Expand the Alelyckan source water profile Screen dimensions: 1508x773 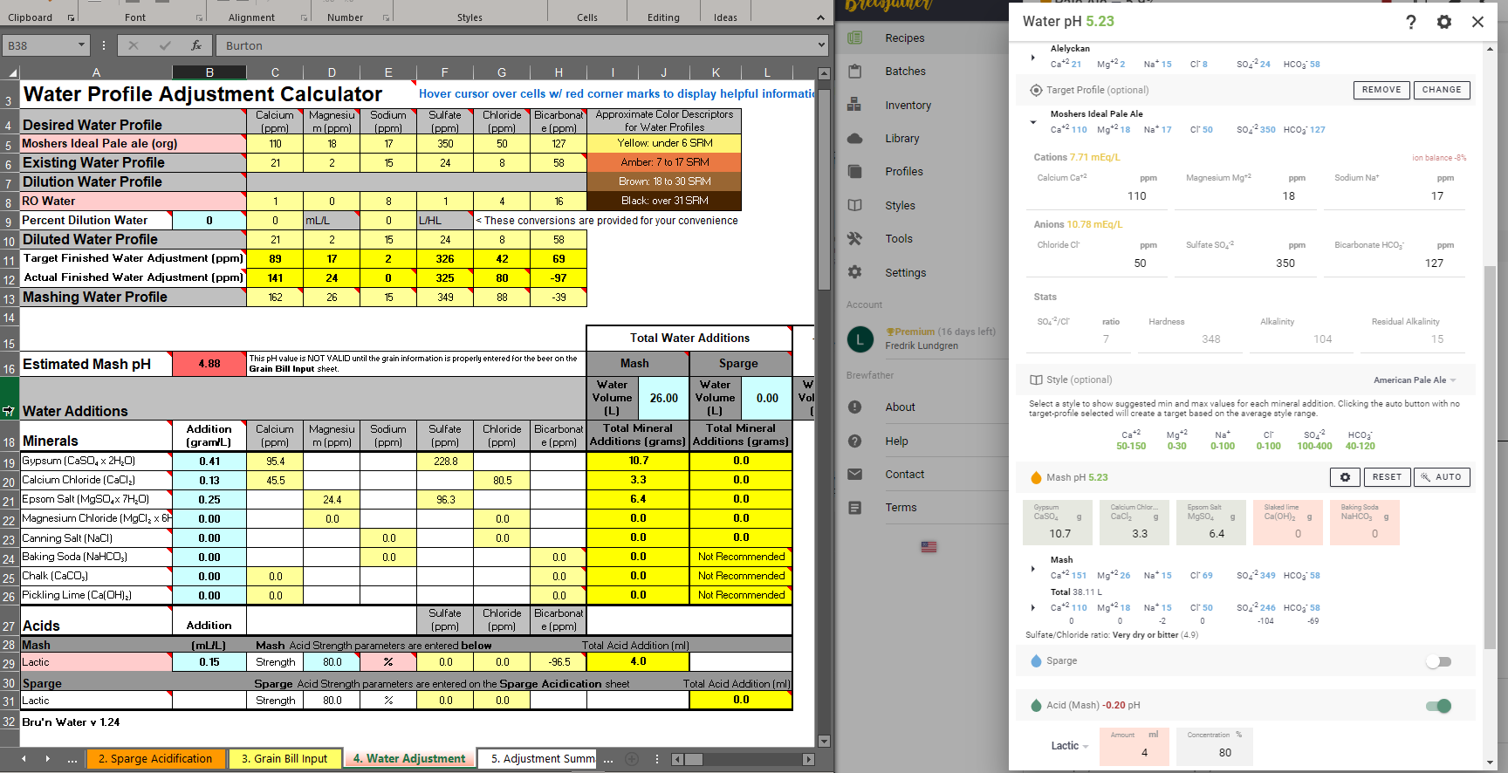click(x=1033, y=58)
